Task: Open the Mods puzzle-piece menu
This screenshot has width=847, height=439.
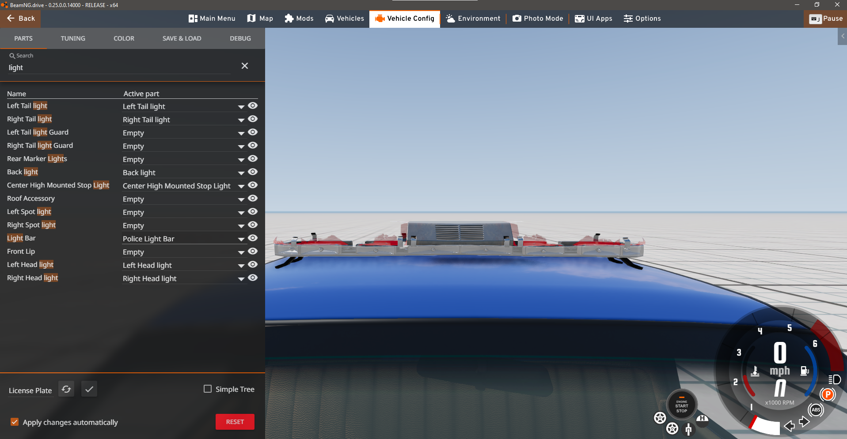Action: (299, 19)
